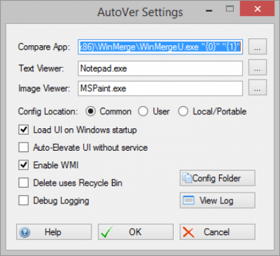Browse for Text Viewer executable
The width and height of the screenshot is (280, 256).
(x=258, y=68)
